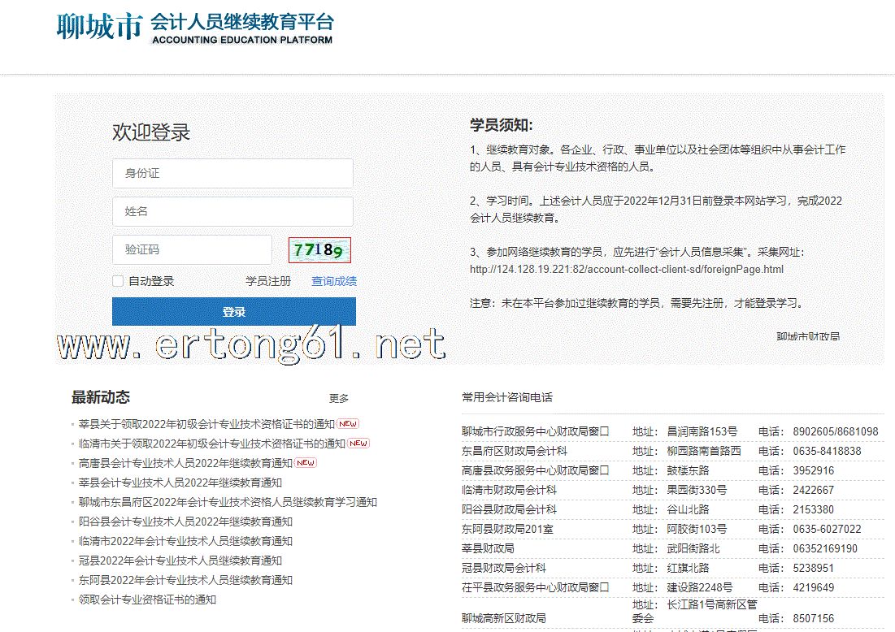
Task: Click the 身份证 input field
Action: [x=232, y=173]
